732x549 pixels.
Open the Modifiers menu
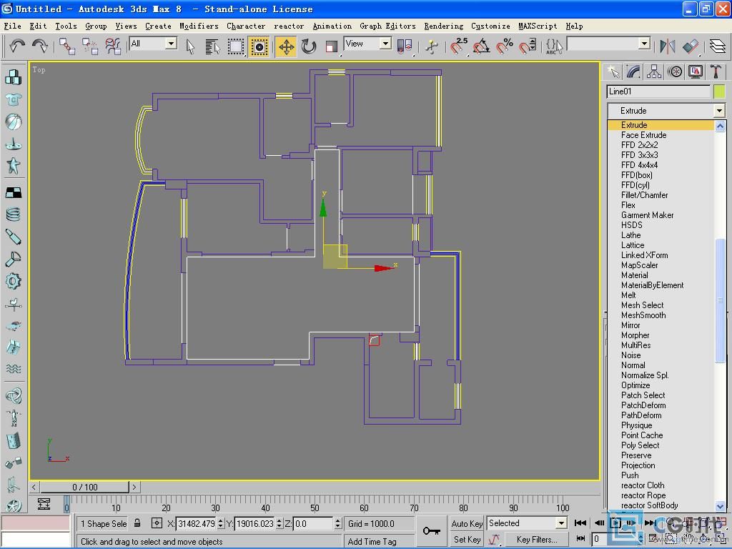(199, 26)
